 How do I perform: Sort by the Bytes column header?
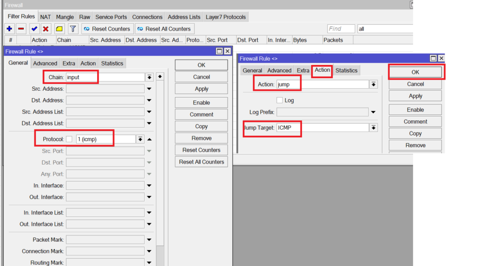pyautogui.click(x=307, y=40)
